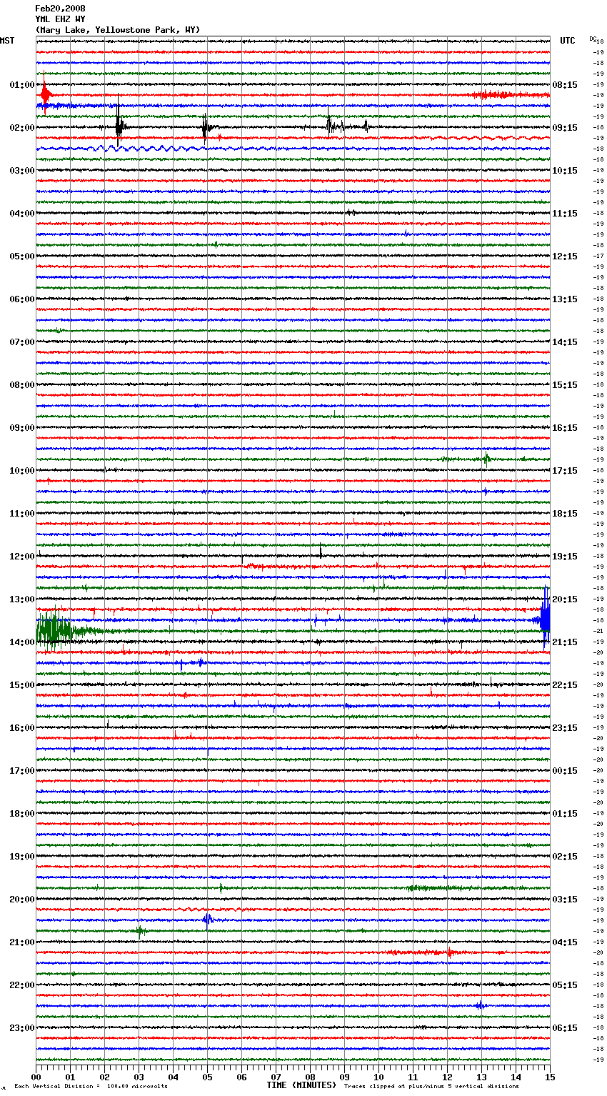
Task: Click the 06:15 UTC time label
Action: pos(565,1028)
